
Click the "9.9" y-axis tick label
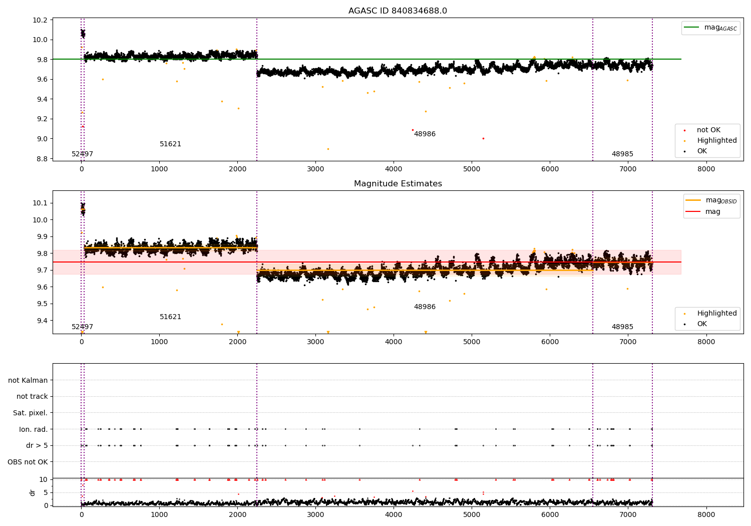(x=42, y=237)
